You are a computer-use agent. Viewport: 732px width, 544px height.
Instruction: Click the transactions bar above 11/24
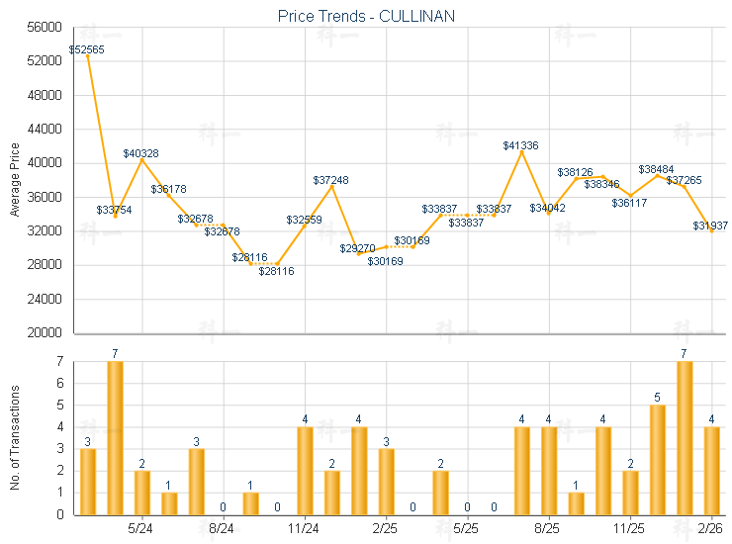306,471
